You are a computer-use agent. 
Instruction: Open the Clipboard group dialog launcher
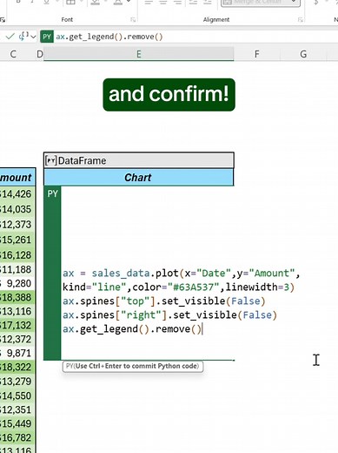[x=3, y=20]
